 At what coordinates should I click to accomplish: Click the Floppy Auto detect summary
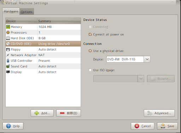pyautogui.click(x=47, y=50)
